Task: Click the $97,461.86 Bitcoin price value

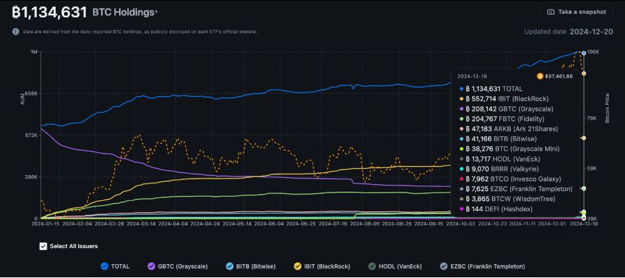Action: coord(560,76)
